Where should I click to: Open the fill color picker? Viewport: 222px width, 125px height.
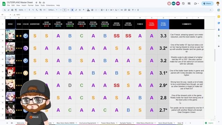[x=88, y=10]
